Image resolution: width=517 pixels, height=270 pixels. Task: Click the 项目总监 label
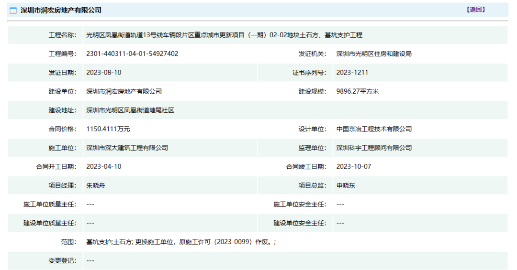[313, 185]
